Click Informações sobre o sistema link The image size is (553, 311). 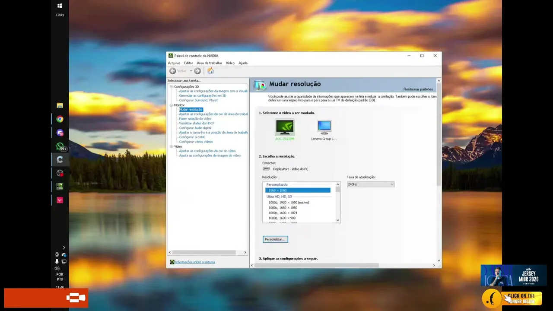195,262
